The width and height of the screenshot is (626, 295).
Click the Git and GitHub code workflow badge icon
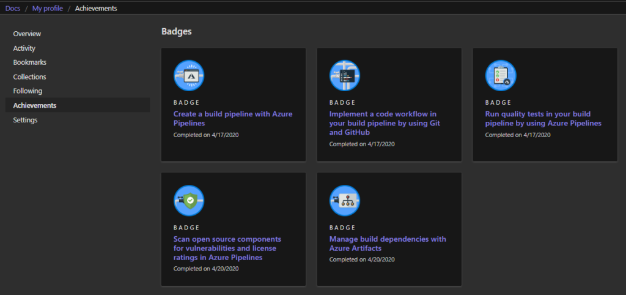click(345, 75)
